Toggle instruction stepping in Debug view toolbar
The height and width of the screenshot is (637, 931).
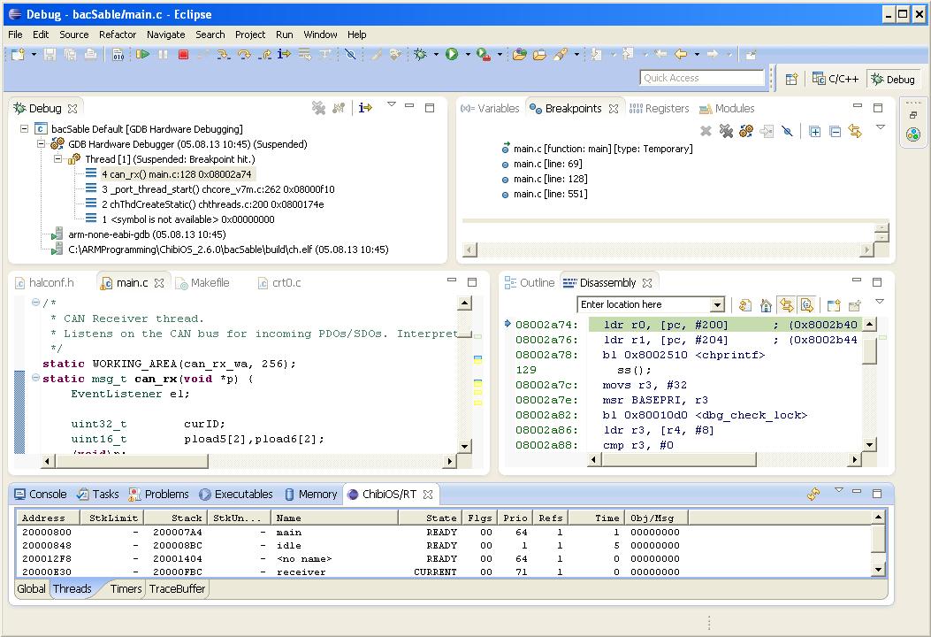365,108
